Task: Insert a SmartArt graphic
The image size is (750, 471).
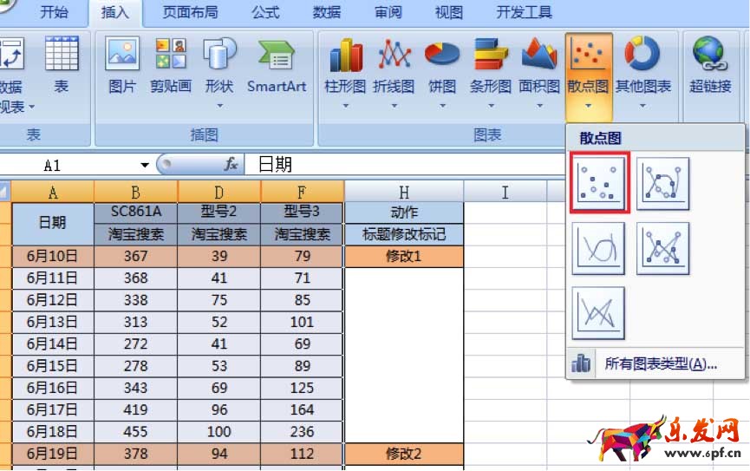Action: (277, 64)
